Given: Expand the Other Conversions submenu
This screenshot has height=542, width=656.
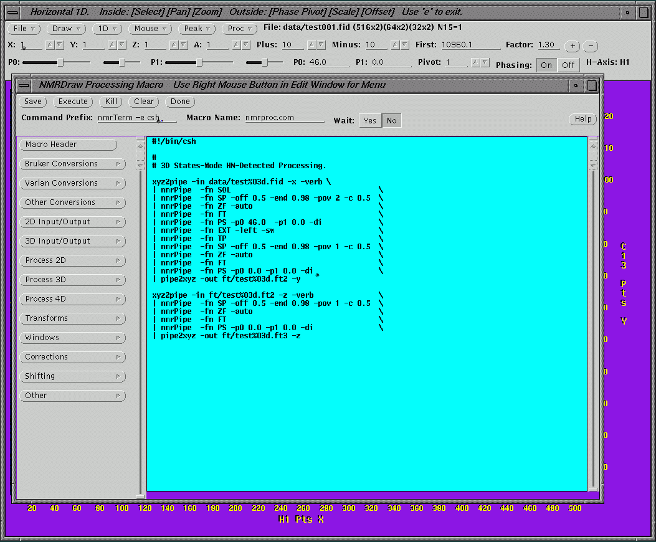Looking at the screenshot, I should pos(73,202).
